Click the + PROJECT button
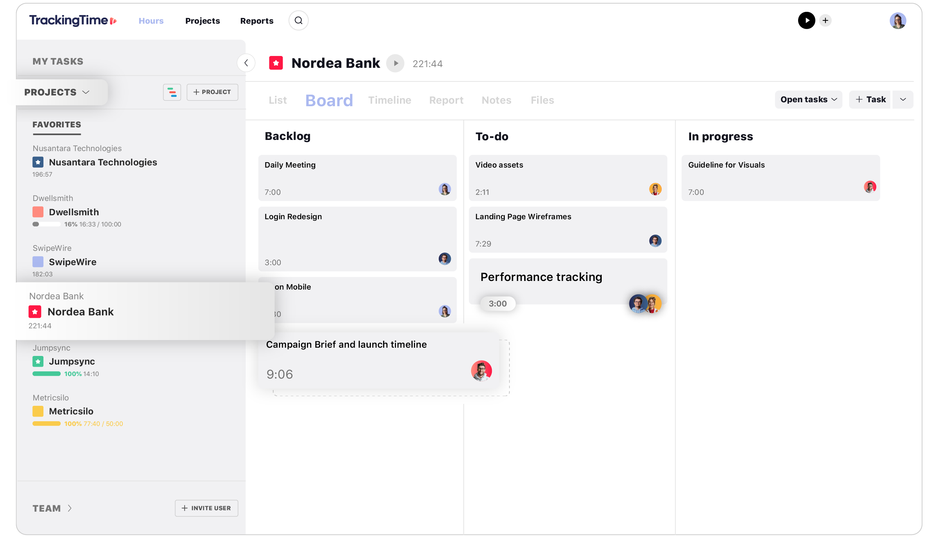The width and height of the screenshot is (927, 540). [212, 92]
